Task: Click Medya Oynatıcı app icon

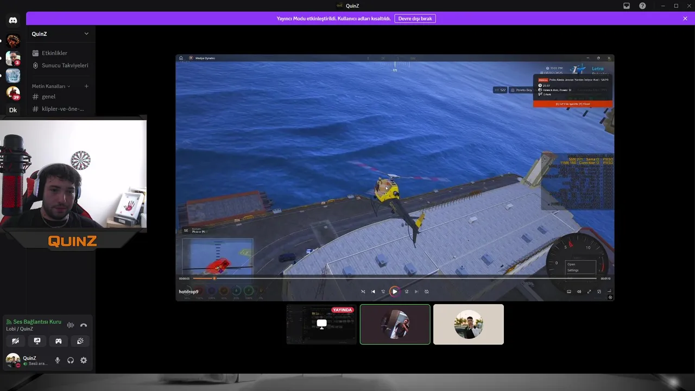Action: pyautogui.click(x=191, y=58)
